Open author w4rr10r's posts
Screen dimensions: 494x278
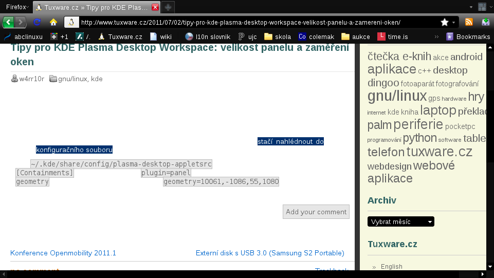click(x=31, y=79)
